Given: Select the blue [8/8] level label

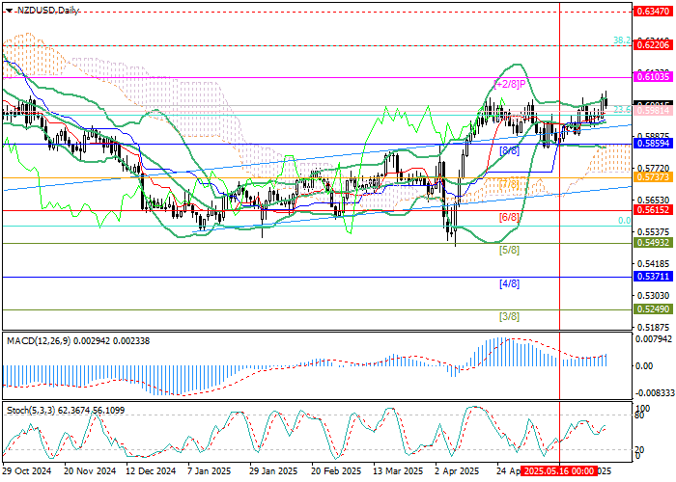Looking at the screenshot, I should [509, 151].
